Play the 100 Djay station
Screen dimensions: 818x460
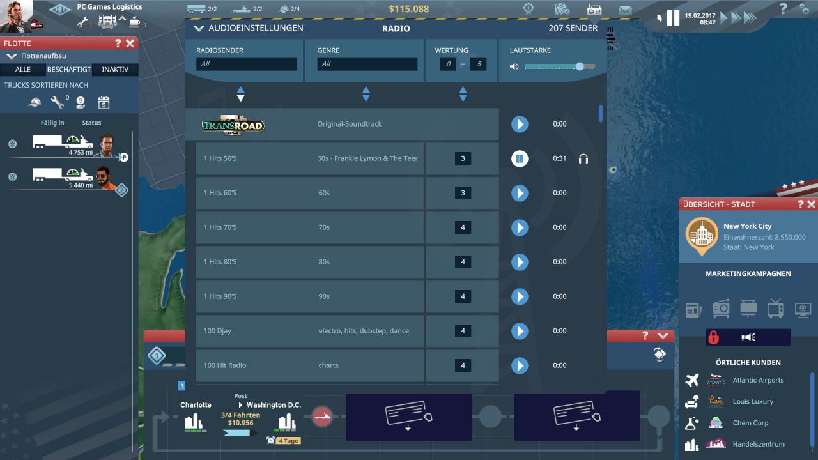pos(520,331)
